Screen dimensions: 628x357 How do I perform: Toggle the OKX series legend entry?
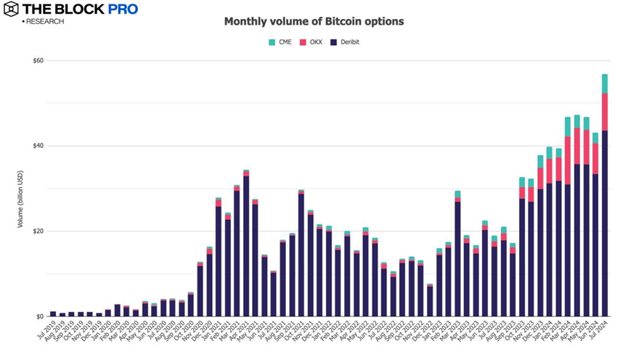tap(312, 42)
